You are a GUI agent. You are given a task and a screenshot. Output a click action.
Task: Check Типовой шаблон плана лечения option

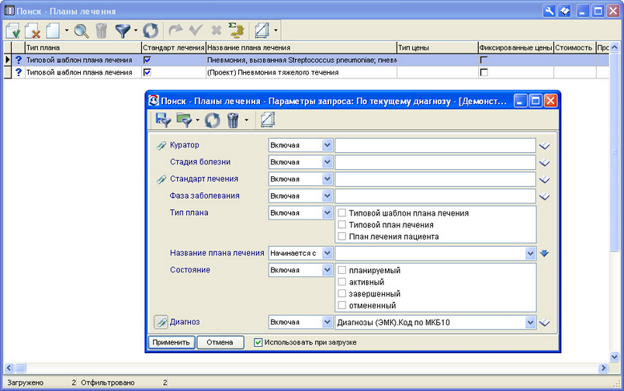(341, 213)
